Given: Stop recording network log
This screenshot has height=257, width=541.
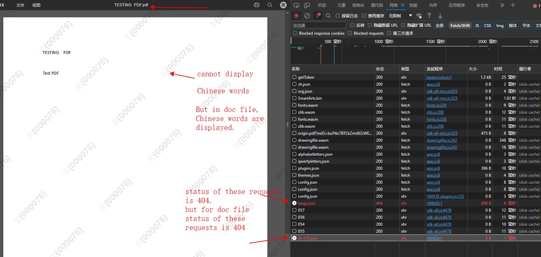Looking at the screenshot, I should (296, 16).
